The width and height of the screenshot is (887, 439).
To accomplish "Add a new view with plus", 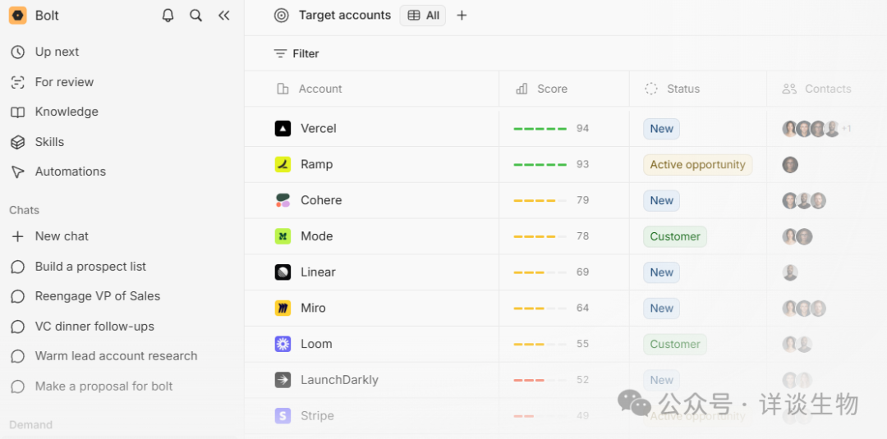I will (x=462, y=16).
